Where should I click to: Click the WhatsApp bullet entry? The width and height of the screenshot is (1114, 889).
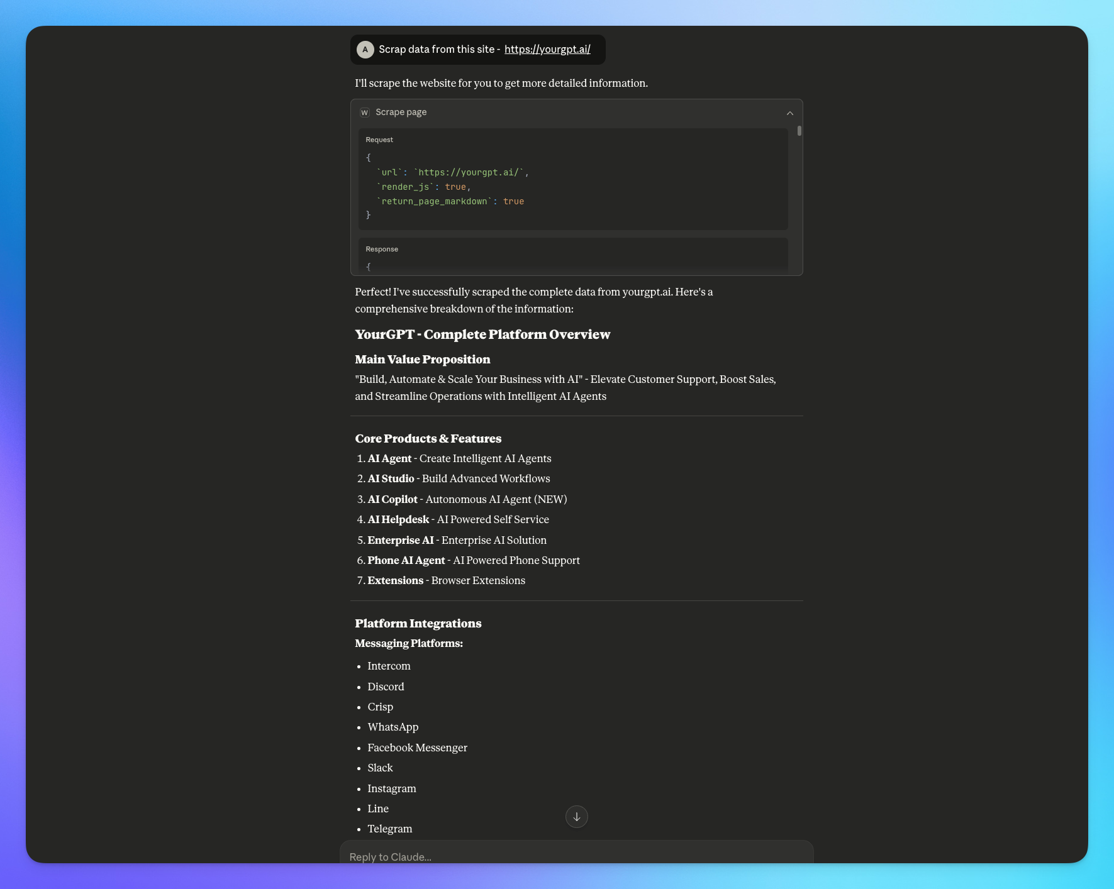click(x=393, y=727)
